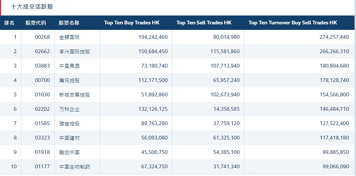356x176 pixels.
Task: Select the 十大成交活跃股 section title
Action: (32, 7)
